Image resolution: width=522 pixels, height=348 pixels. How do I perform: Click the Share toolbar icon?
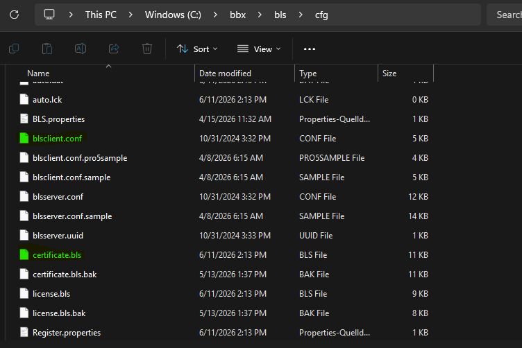click(x=114, y=49)
